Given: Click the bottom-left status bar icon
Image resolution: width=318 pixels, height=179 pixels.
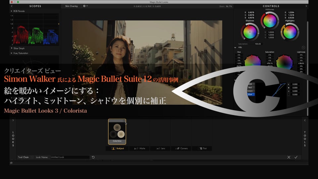Looking at the screenshot, I should pos(11,163).
